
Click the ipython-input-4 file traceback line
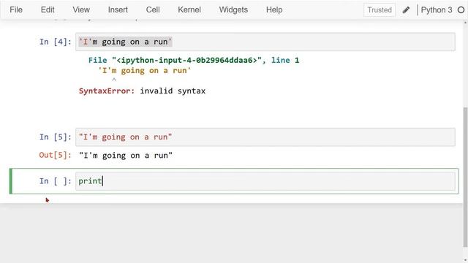[x=194, y=60]
